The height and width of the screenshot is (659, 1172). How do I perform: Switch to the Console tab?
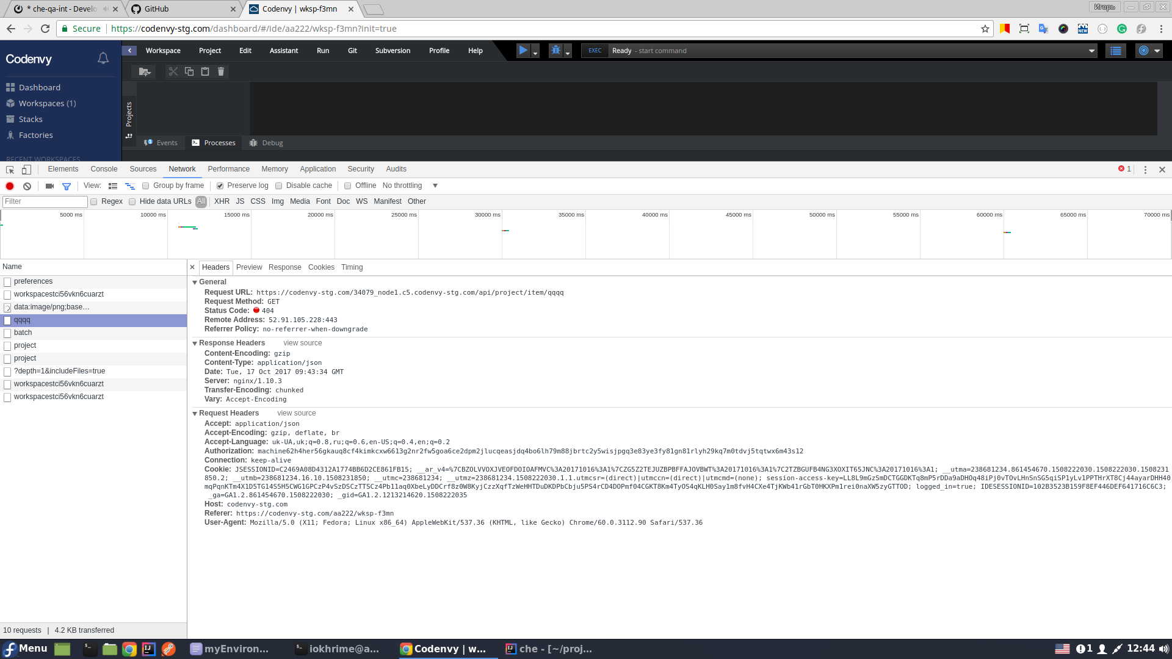coord(104,169)
